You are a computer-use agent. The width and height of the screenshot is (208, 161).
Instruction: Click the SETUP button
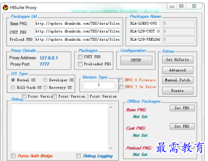[x=136, y=60]
